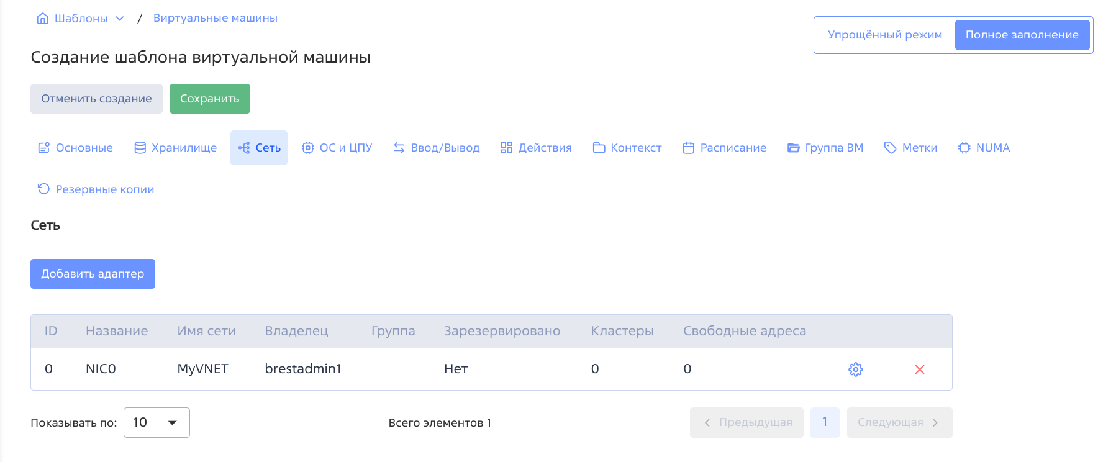This screenshot has height=462, width=1098.
Task: Open the Хранилище storage tab
Action: (176, 148)
